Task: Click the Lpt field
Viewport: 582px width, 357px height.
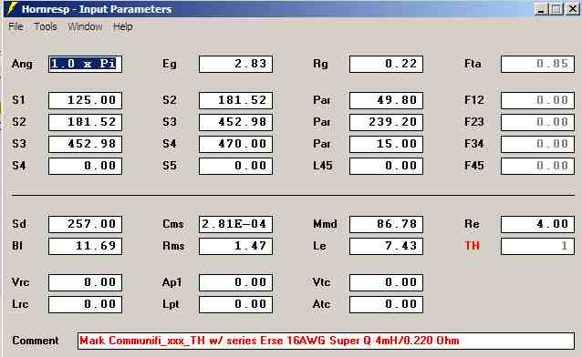Action: click(235, 304)
